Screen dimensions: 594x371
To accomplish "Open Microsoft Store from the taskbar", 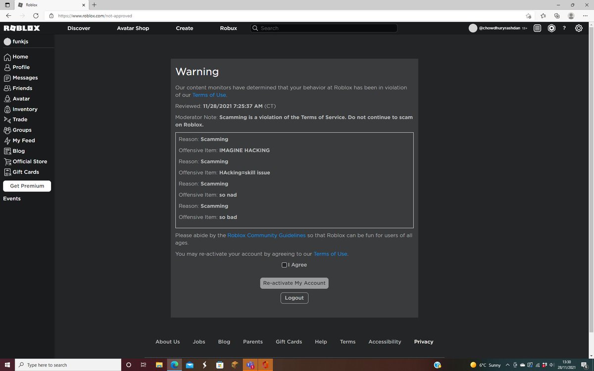I will point(219,365).
